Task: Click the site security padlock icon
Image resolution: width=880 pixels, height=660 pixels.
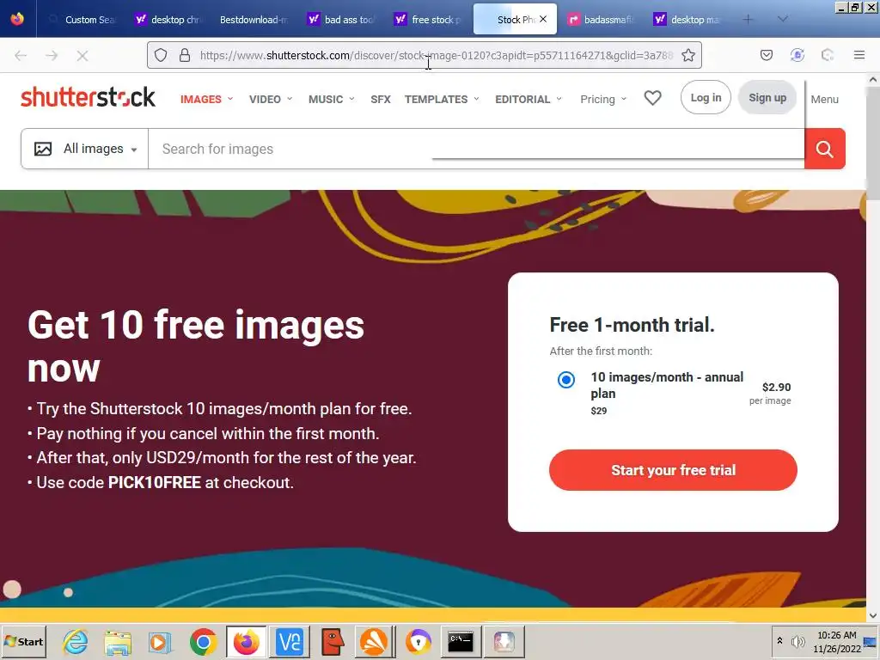Action: [x=185, y=55]
